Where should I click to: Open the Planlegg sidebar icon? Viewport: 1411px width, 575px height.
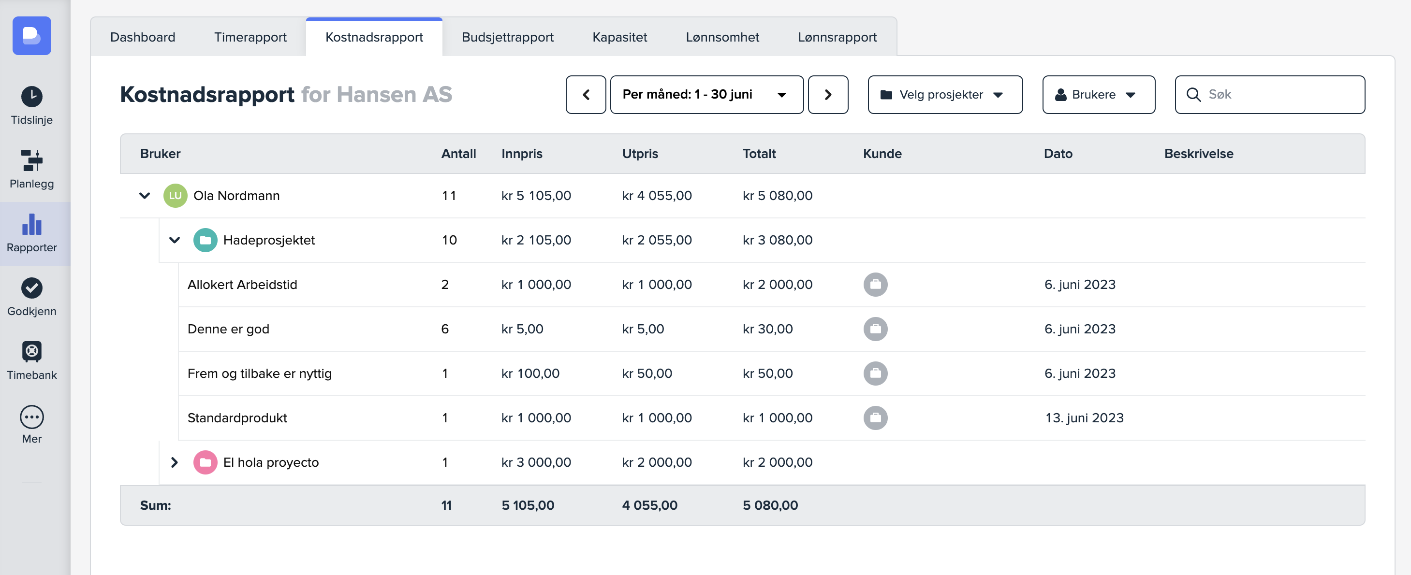coord(32,160)
